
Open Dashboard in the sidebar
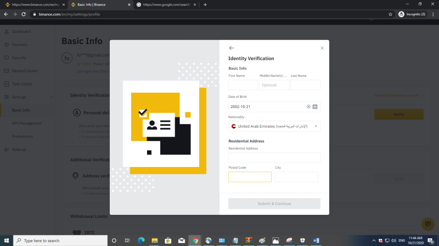pos(21,32)
